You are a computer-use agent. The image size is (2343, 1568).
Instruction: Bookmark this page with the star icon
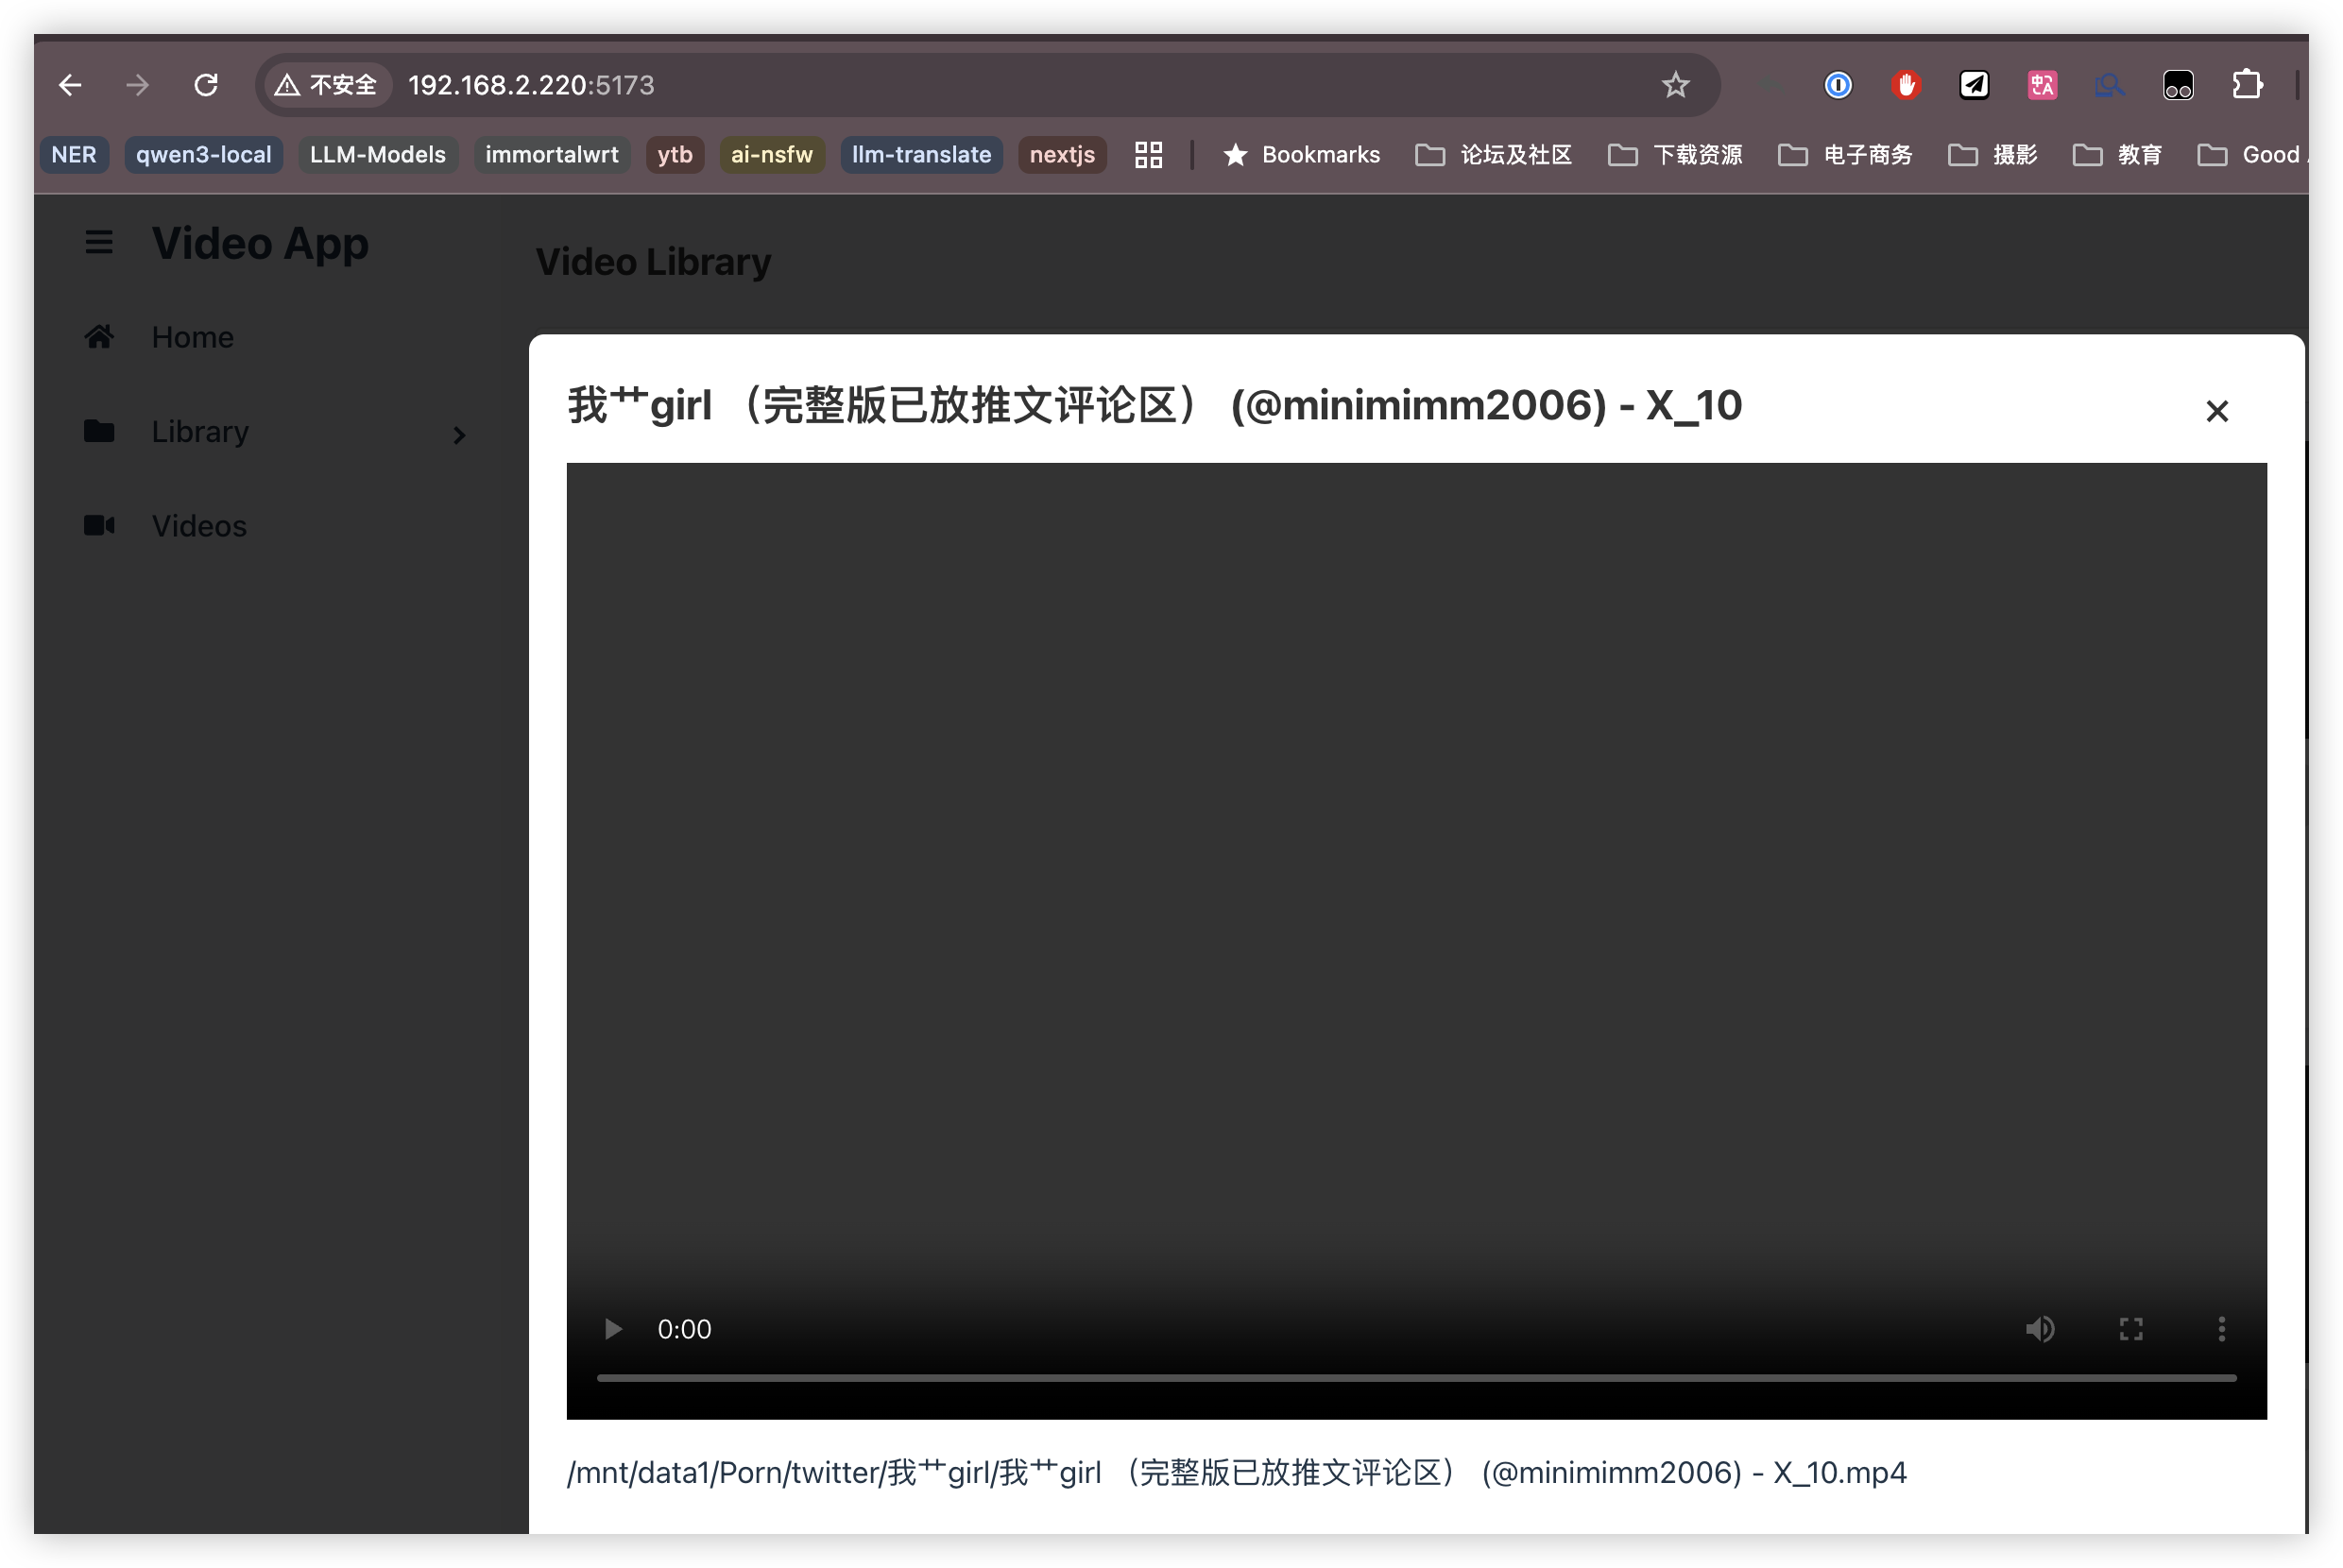[1675, 85]
